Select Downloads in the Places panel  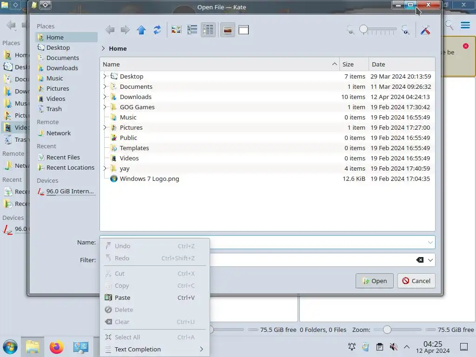click(66, 68)
